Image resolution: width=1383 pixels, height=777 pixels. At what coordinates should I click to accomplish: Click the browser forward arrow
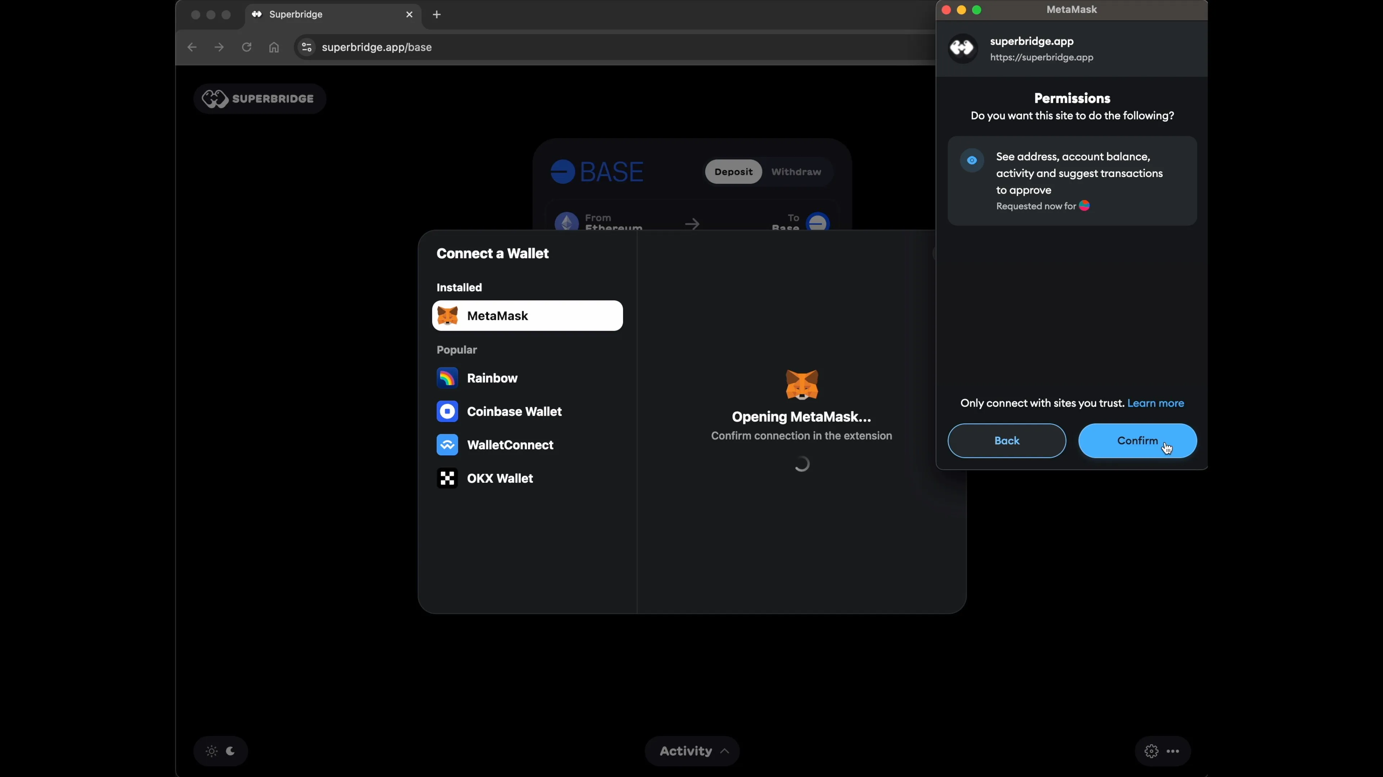pos(219,47)
